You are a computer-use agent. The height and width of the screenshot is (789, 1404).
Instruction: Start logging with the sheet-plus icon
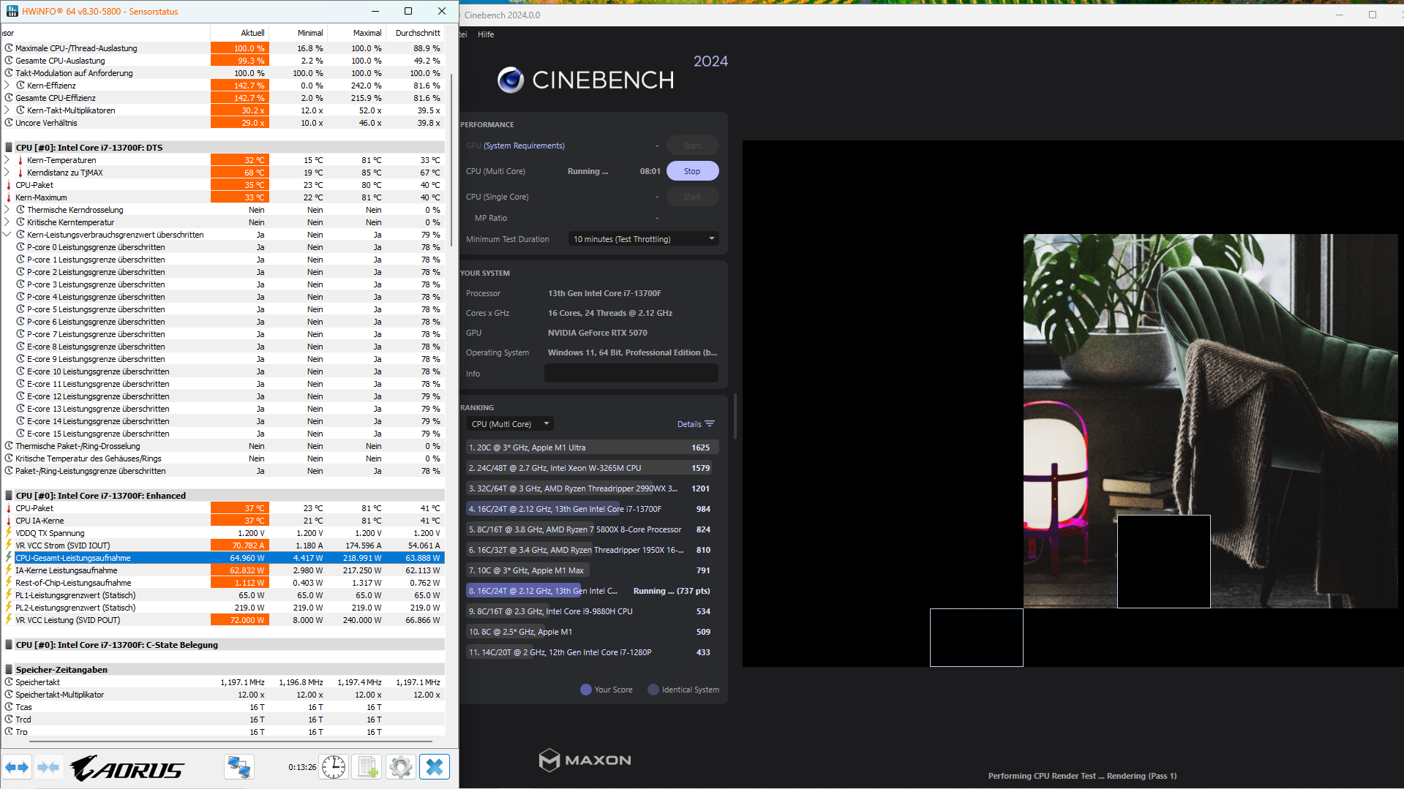point(367,767)
